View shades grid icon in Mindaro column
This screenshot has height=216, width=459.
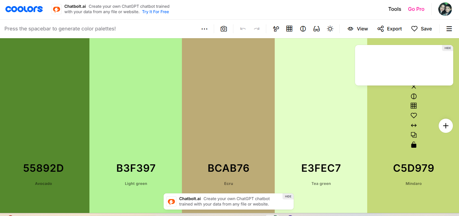(414, 106)
